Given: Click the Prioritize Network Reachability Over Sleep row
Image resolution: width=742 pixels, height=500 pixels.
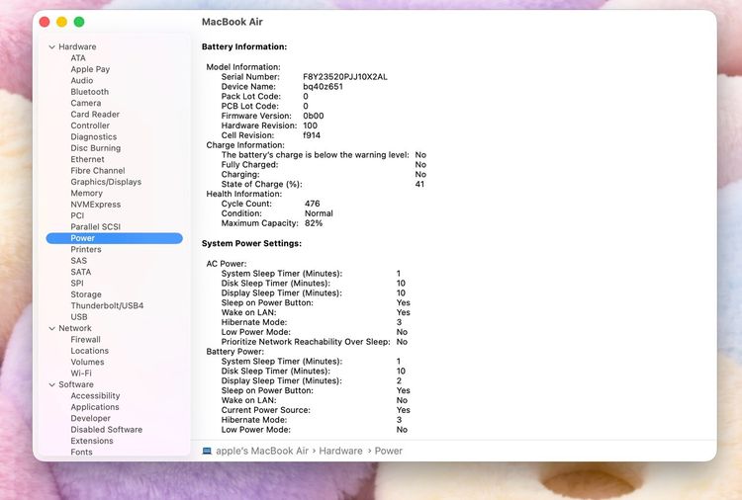Looking at the screenshot, I should pos(315,342).
